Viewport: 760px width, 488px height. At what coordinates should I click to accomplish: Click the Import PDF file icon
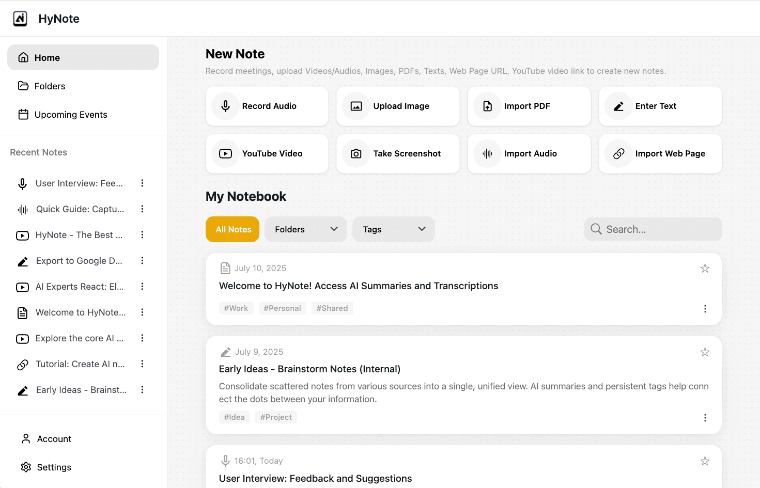pos(487,106)
